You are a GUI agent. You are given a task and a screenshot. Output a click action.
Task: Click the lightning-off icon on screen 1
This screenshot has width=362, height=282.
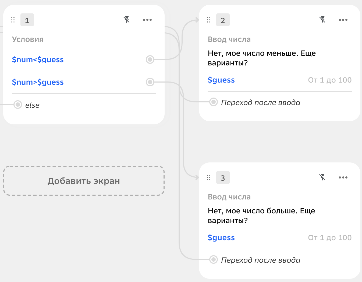tap(126, 20)
